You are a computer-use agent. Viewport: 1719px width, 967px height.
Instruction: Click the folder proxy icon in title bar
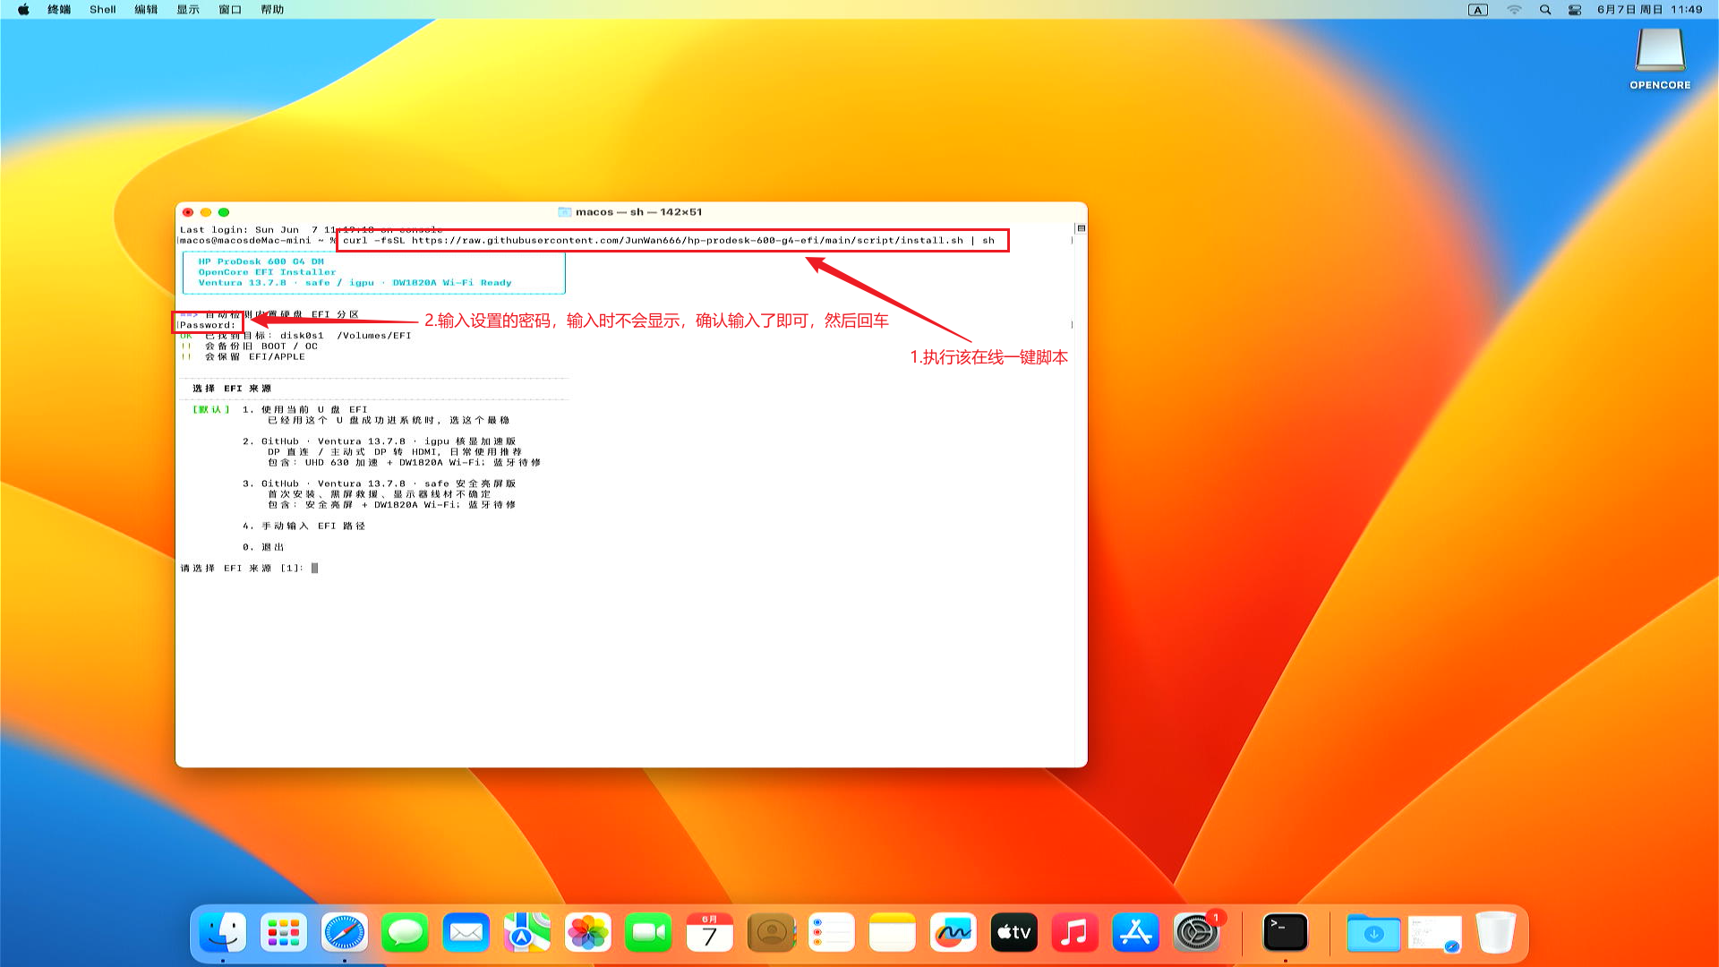(x=565, y=212)
